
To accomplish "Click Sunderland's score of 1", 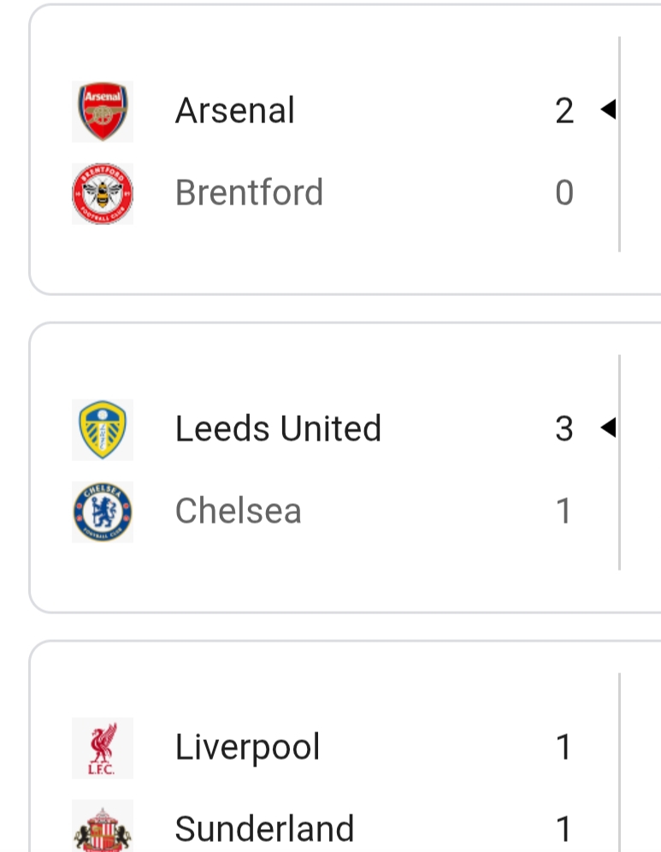I will [x=564, y=829].
